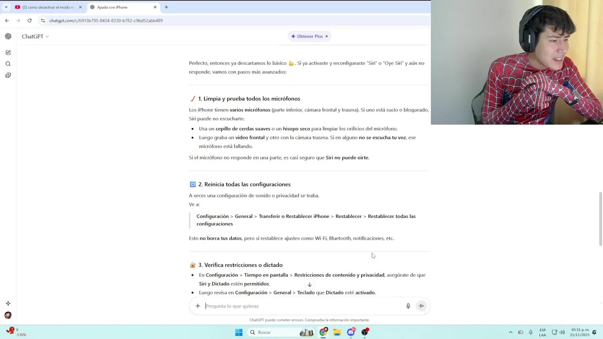The width and height of the screenshot is (603, 339).
Task: Open File Explorer from the taskbar
Action: tap(337, 332)
